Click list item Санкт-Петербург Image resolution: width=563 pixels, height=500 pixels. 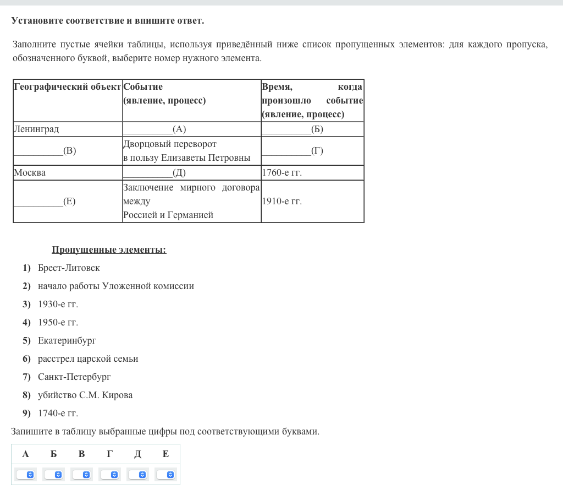coord(74,377)
